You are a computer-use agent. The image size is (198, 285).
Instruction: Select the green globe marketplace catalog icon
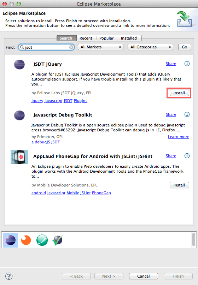click(42, 240)
